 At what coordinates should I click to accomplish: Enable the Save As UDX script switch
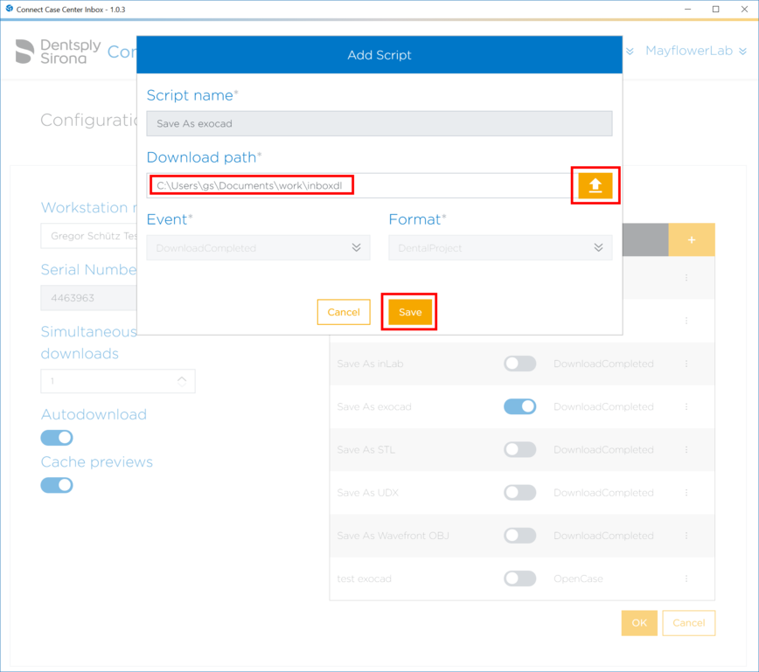click(520, 493)
